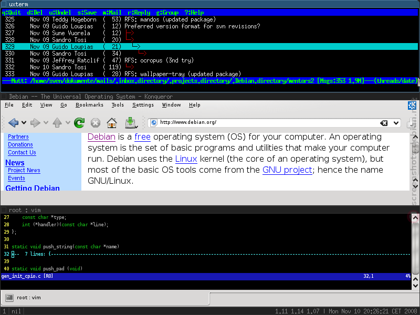Click the scroll-down arrow of the vim terminal
Screen dimensions: 420x315
pyautogui.click(x=415, y=286)
